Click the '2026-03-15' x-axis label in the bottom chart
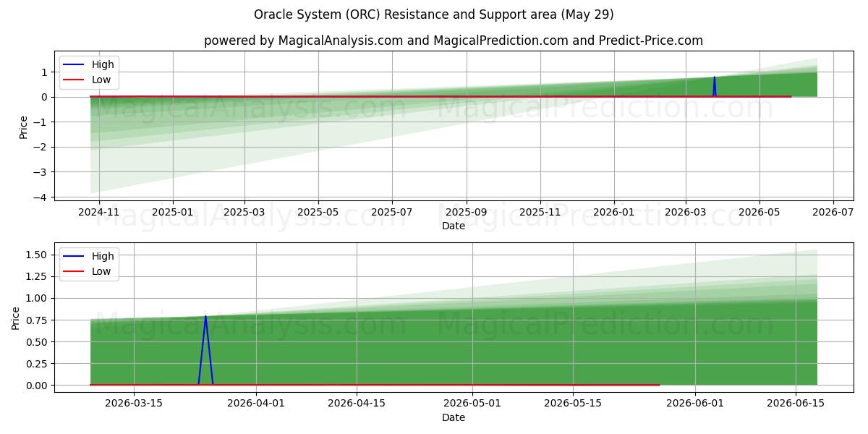Viewport: 868px width, 434px height. pyautogui.click(x=134, y=404)
